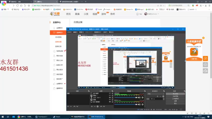The image size is (212, 119).
Task: Click the add transition plus icon in OBS
Action: point(157,96)
